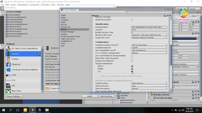Image resolution: width=202 pixels, height=113 pixels.
Task: Uncheck the x86 target architecture
Action: click(132, 72)
